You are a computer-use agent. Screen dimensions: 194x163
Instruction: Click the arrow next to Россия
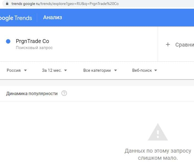click(x=26, y=70)
